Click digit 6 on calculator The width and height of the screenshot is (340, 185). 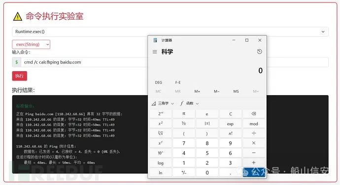[x=230, y=153]
